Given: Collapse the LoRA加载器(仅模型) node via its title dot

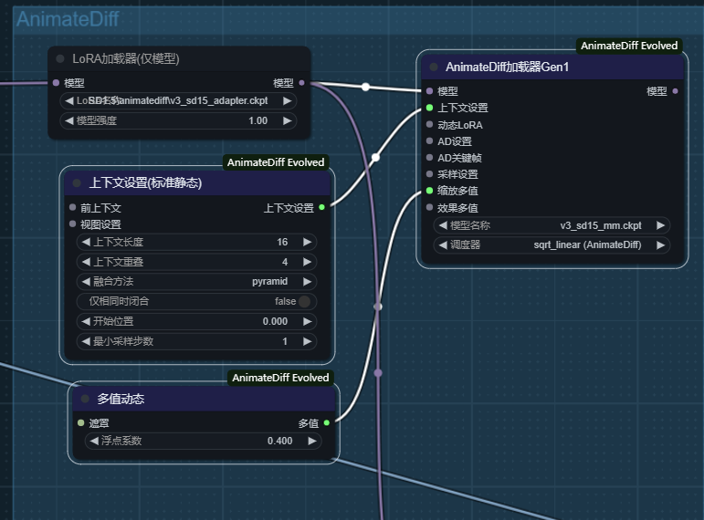Looking at the screenshot, I should click(59, 58).
